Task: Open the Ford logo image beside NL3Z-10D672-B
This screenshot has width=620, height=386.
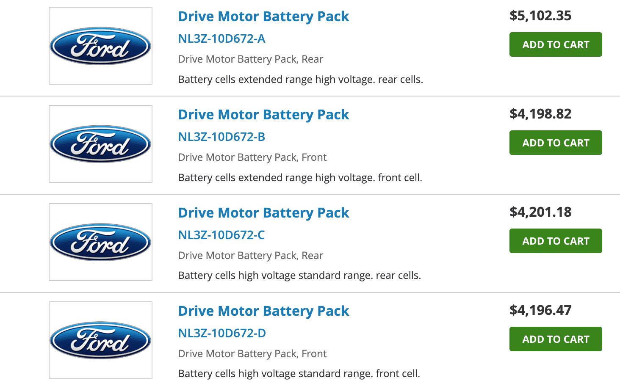Action: click(x=100, y=144)
